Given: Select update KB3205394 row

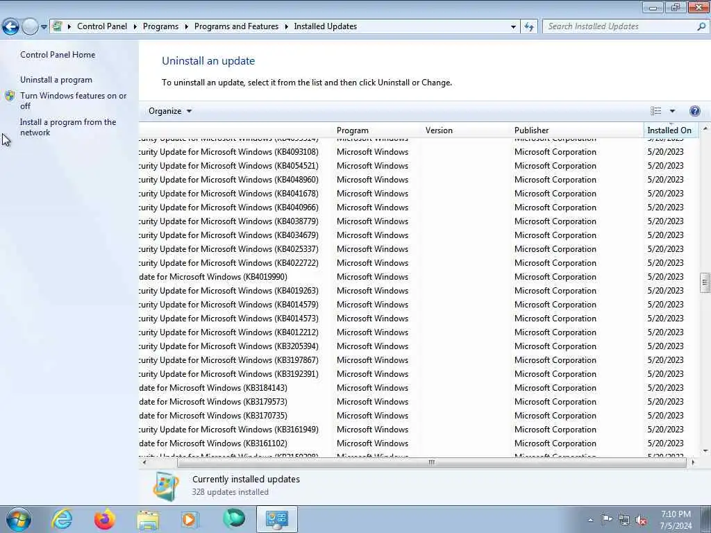Looking at the screenshot, I should [x=419, y=346].
